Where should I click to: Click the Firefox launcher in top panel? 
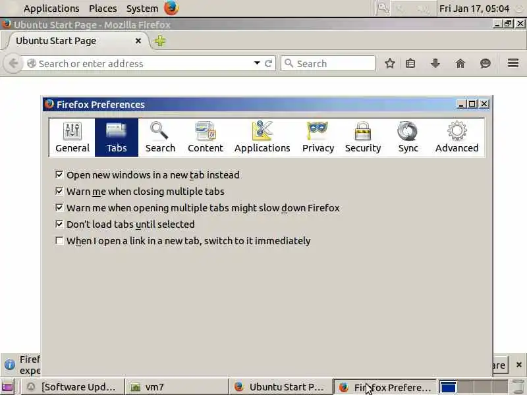pyautogui.click(x=171, y=8)
